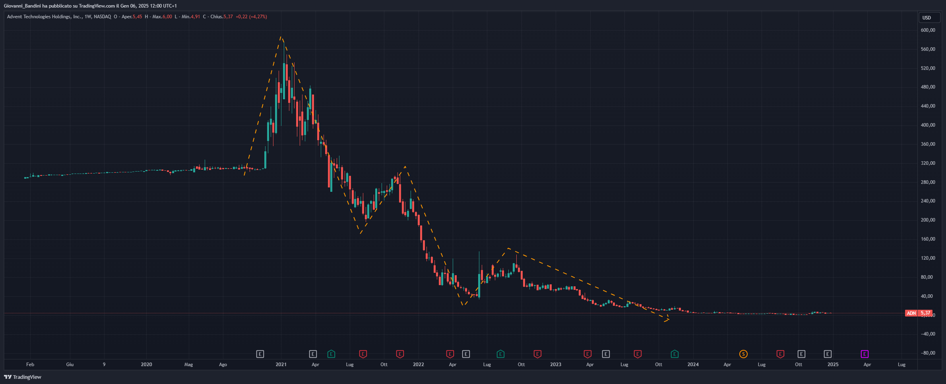Screen dimensions: 946x384
Task: Click the 400,00 price axis label
Action: click(x=928, y=125)
